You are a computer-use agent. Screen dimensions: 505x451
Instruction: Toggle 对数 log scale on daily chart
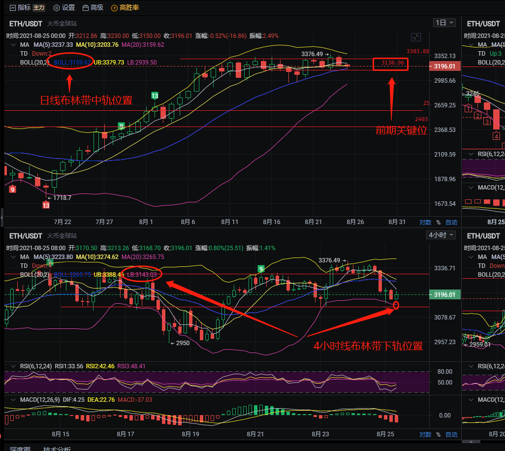425,222
